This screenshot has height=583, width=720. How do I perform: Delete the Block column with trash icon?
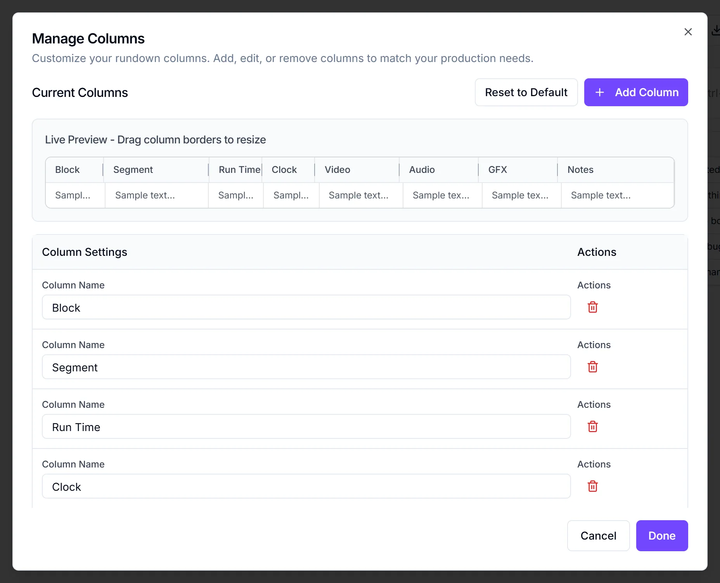coord(592,307)
